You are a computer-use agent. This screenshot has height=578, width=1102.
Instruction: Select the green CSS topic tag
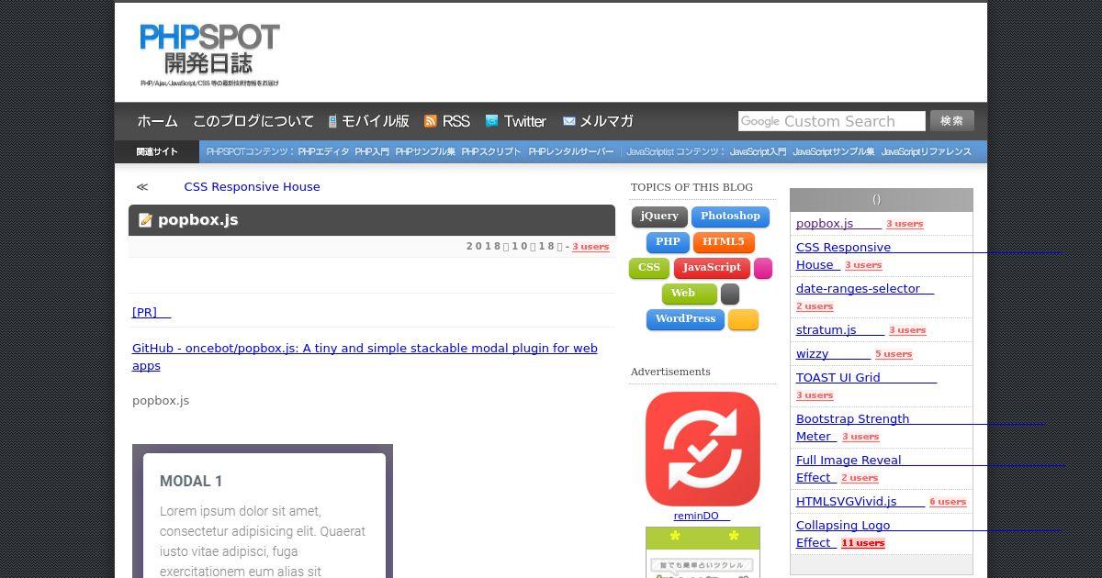[649, 269]
